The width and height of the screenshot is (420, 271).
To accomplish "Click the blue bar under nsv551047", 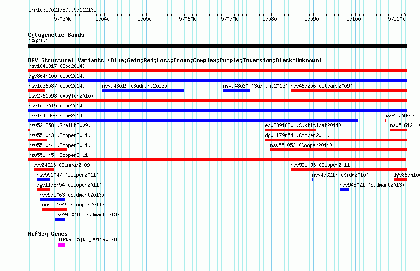I will click(x=43, y=180).
